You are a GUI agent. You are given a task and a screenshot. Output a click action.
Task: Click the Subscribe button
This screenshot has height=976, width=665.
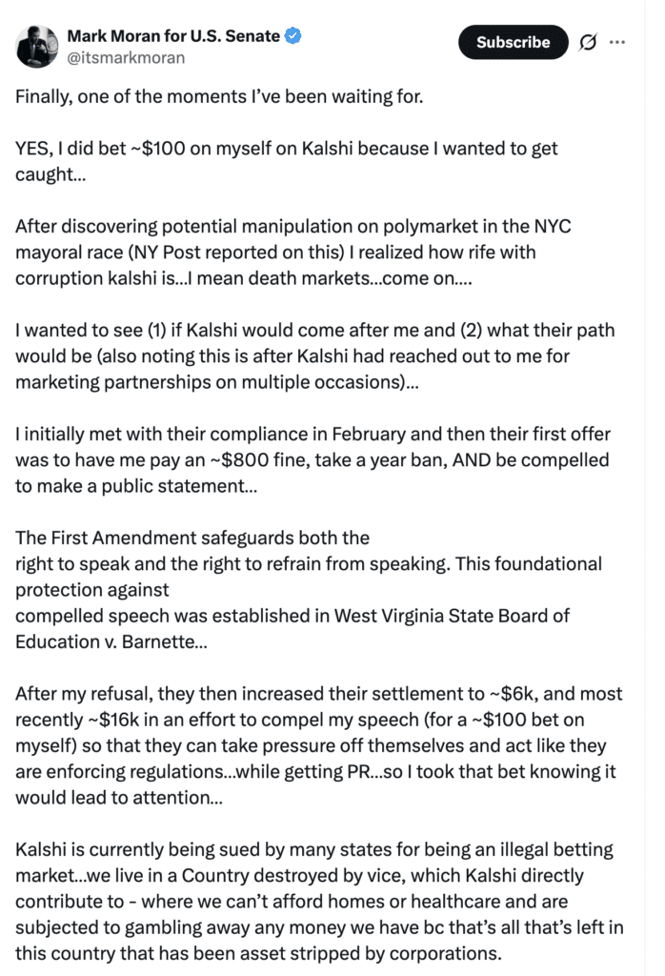click(513, 42)
